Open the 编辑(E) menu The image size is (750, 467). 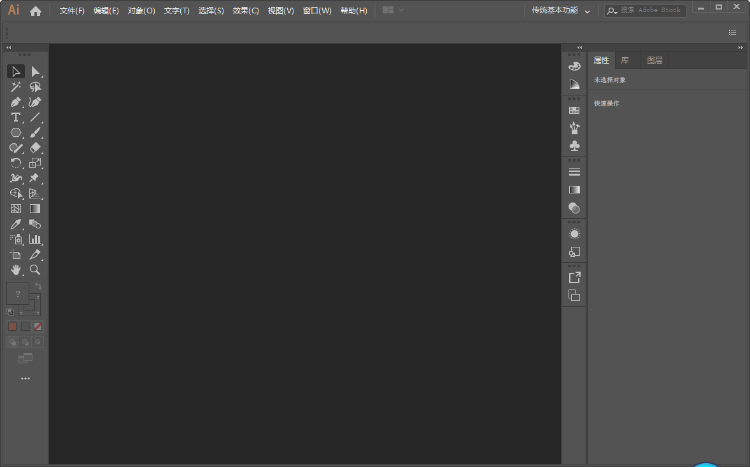(106, 11)
